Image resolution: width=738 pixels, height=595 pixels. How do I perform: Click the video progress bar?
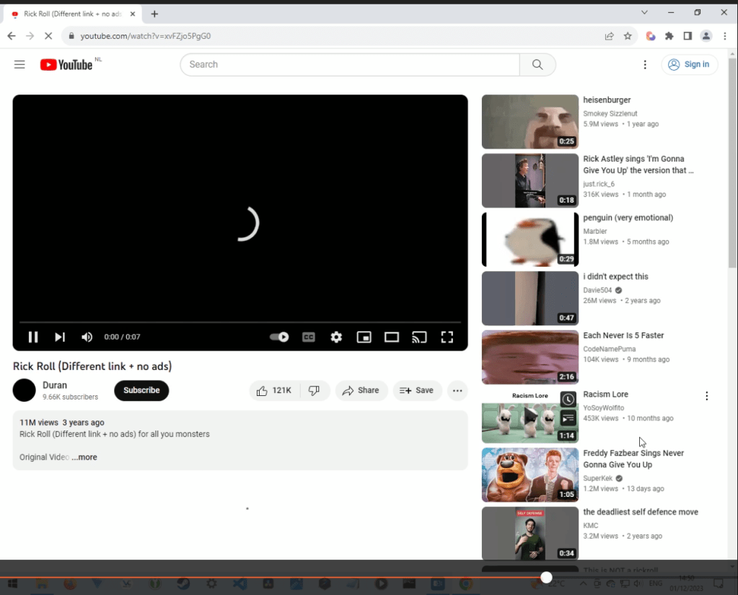240,322
